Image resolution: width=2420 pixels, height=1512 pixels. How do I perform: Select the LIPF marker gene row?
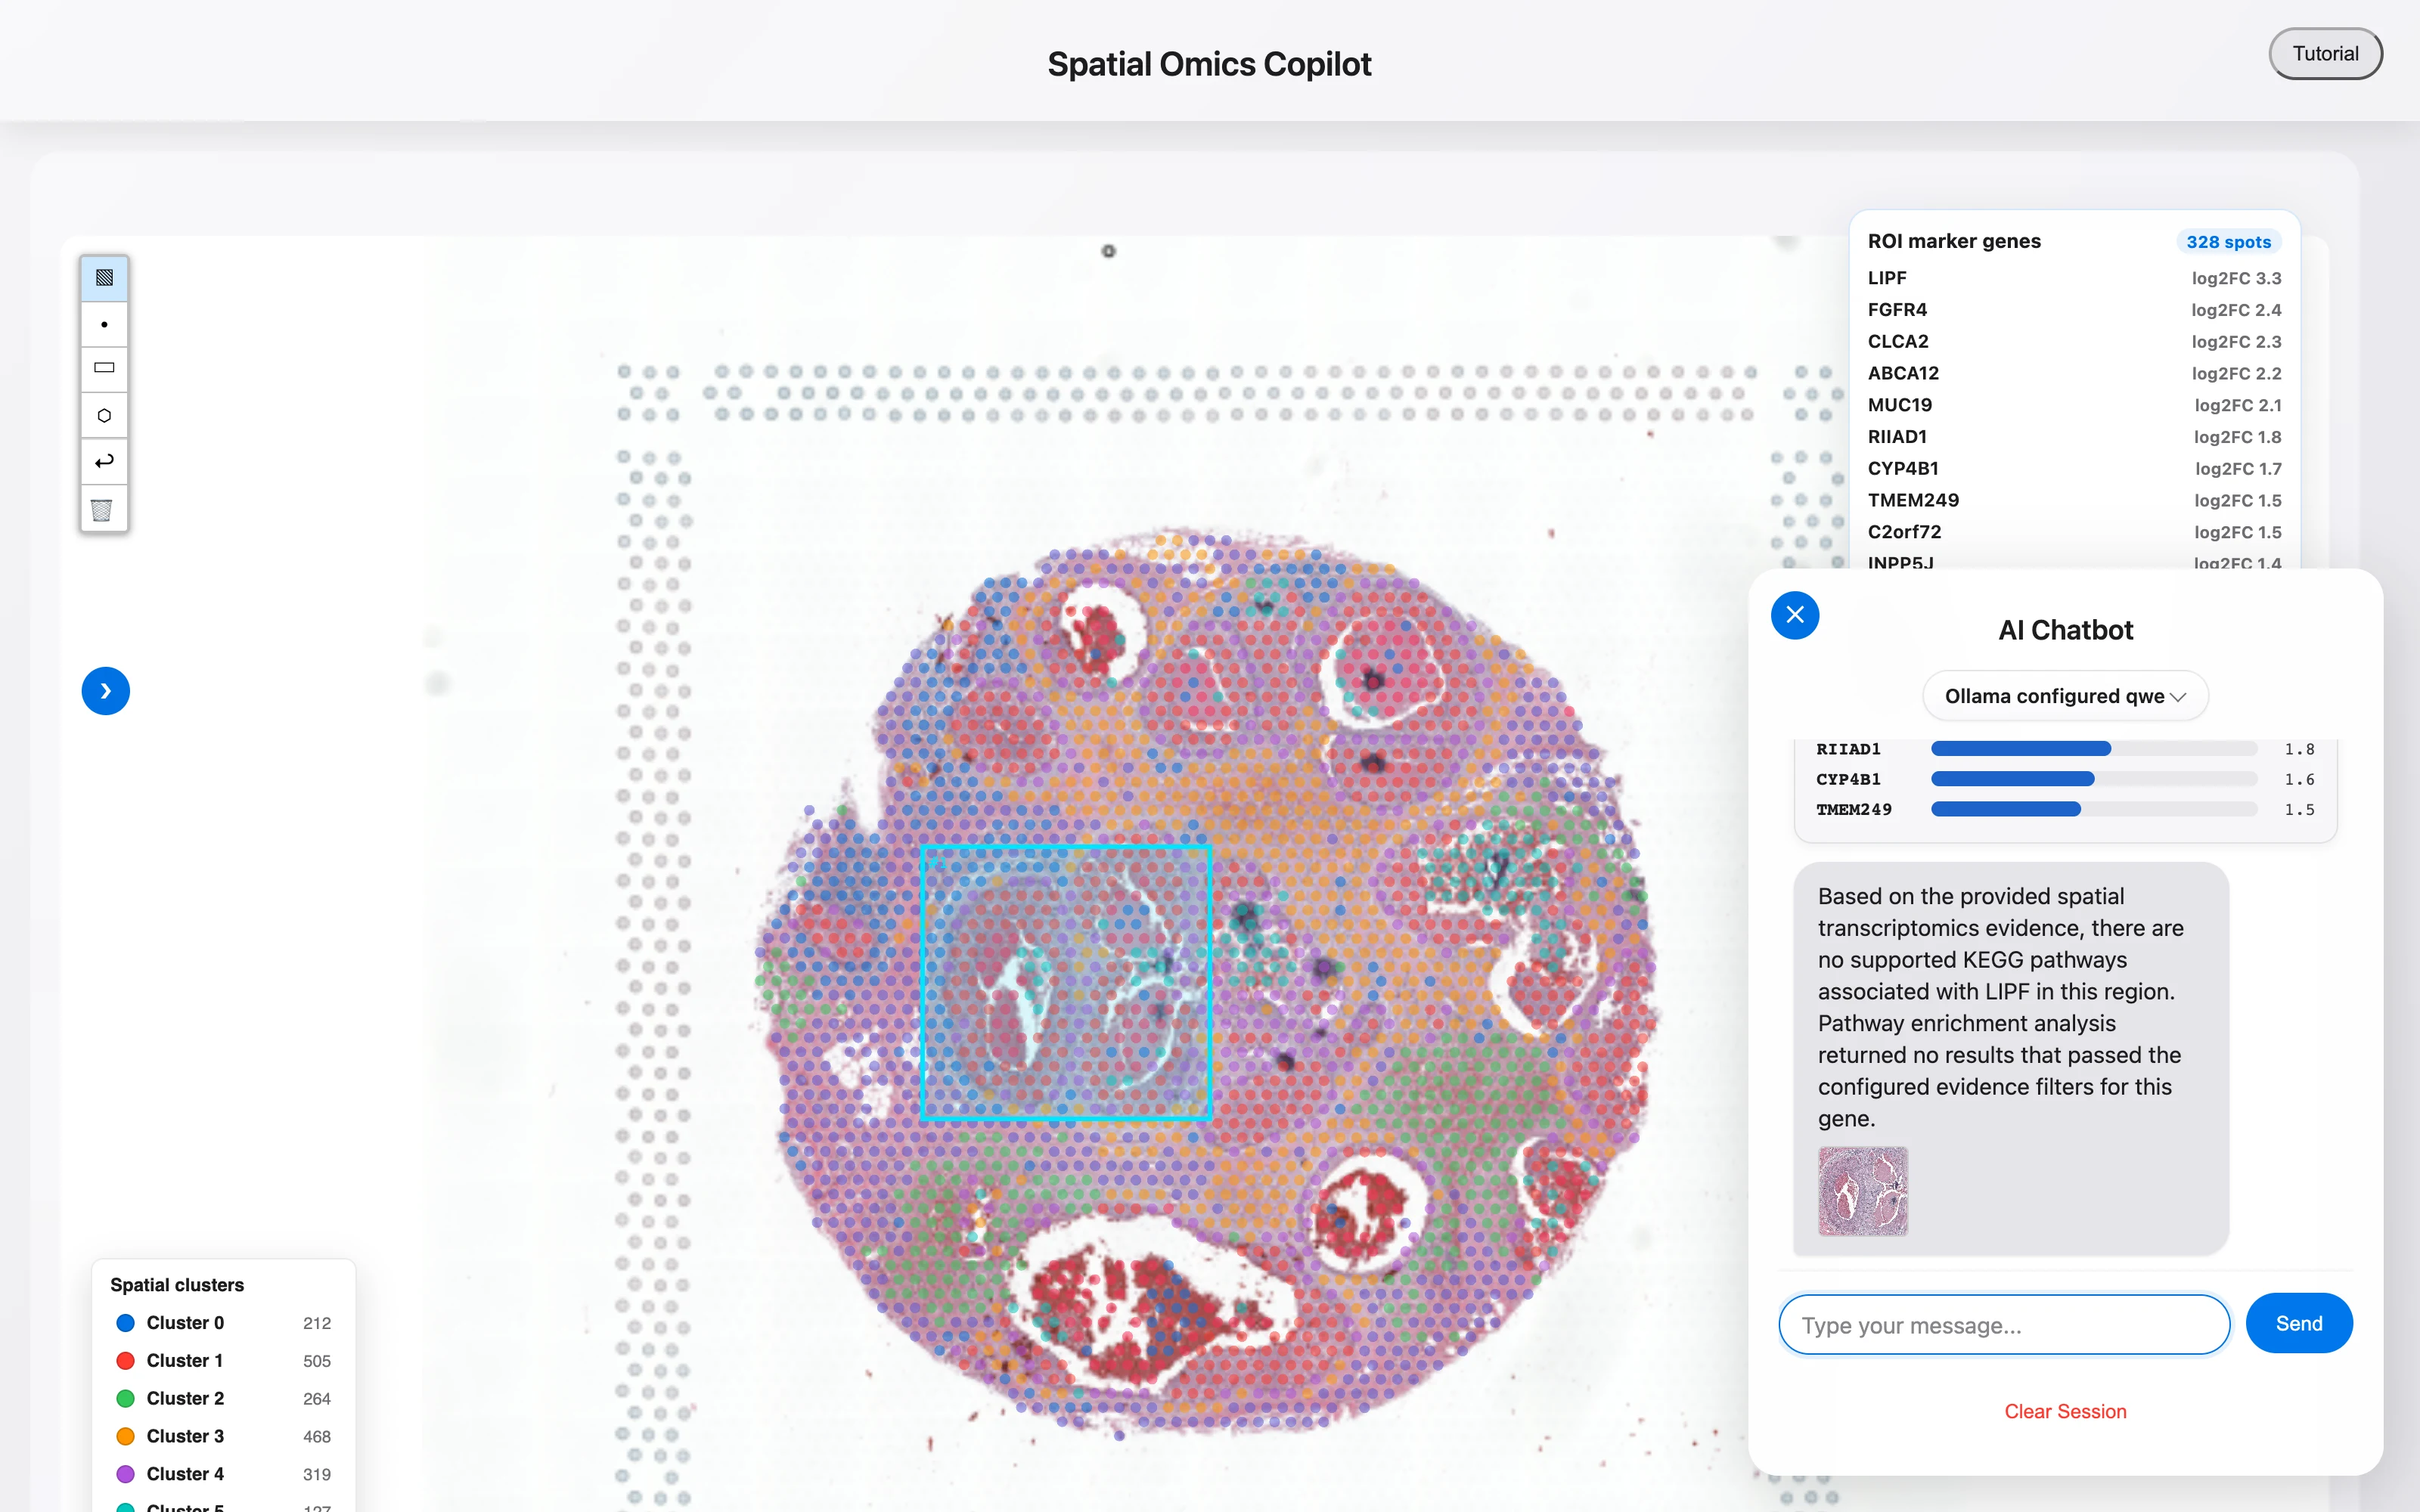(x=2074, y=278)
